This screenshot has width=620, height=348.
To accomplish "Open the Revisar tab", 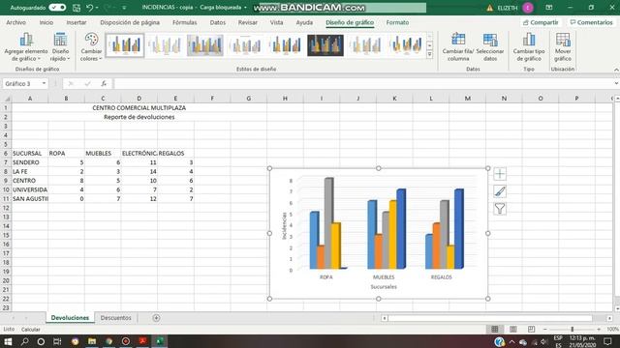I will (x=248, y=22).
